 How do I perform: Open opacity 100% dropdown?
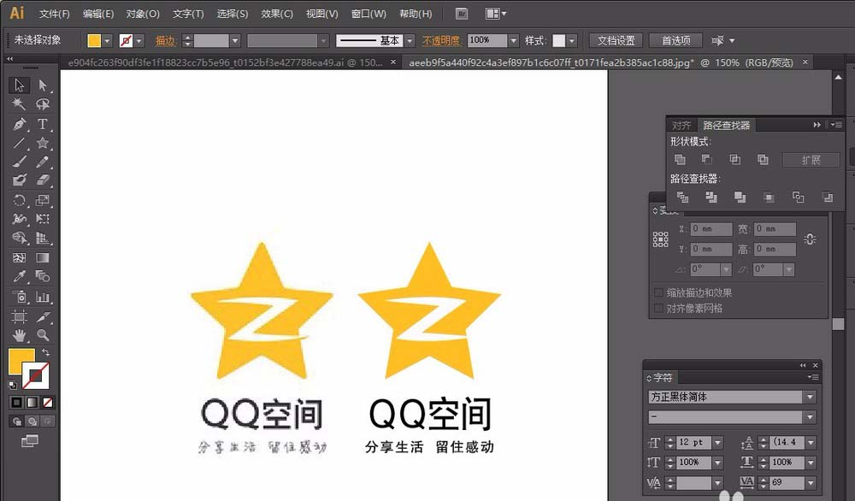(x=513, y=41)
